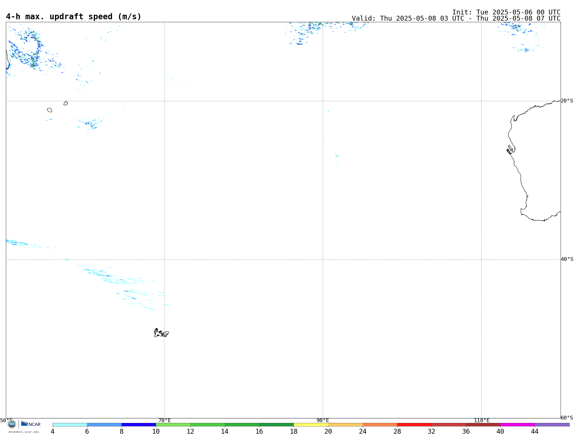Click the chart title '4-h max. updraft speed (m/s)'
This screenshot has width=578, height=435.
click(x=74, y=17)
